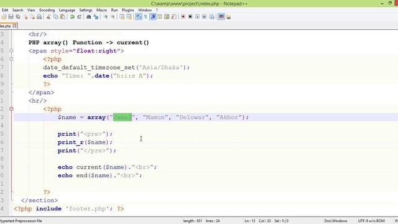This screenshot has width=398, height=224.
Task: Click the Save file toolbar icon
Action: pyautogui.click(x=11, y=17)
